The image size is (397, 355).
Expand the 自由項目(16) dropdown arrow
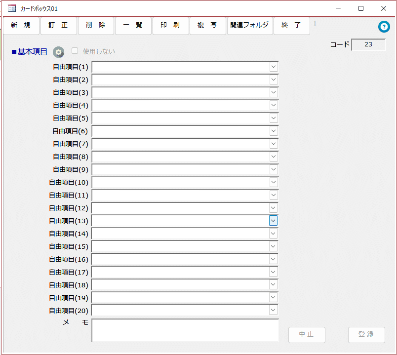point(273,259)
